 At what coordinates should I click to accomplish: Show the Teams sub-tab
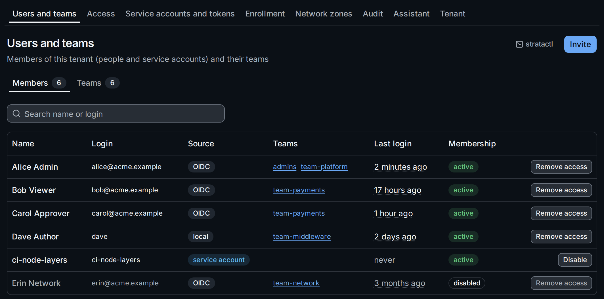(x=98, y=83)
